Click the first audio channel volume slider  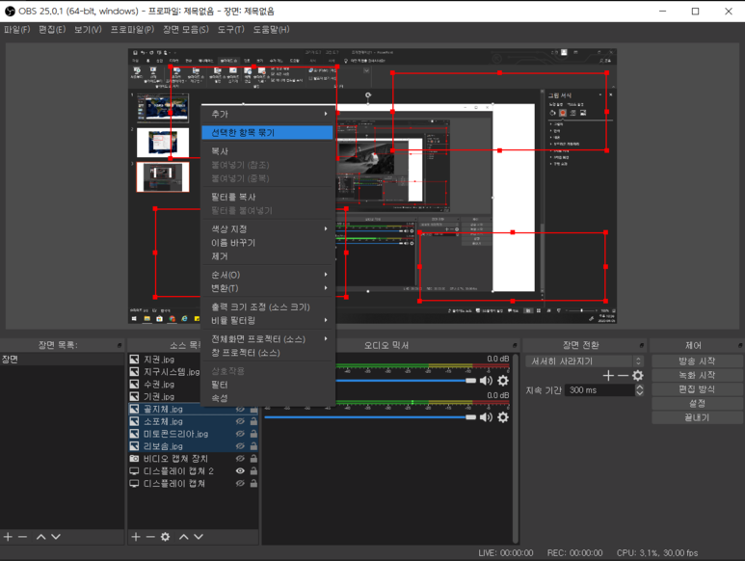click(405, 381)
